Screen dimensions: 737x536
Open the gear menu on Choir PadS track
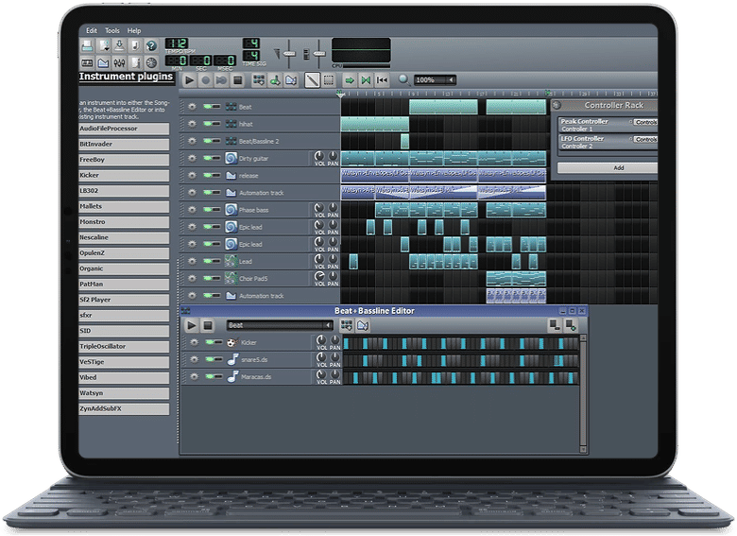tap(192, 278)
